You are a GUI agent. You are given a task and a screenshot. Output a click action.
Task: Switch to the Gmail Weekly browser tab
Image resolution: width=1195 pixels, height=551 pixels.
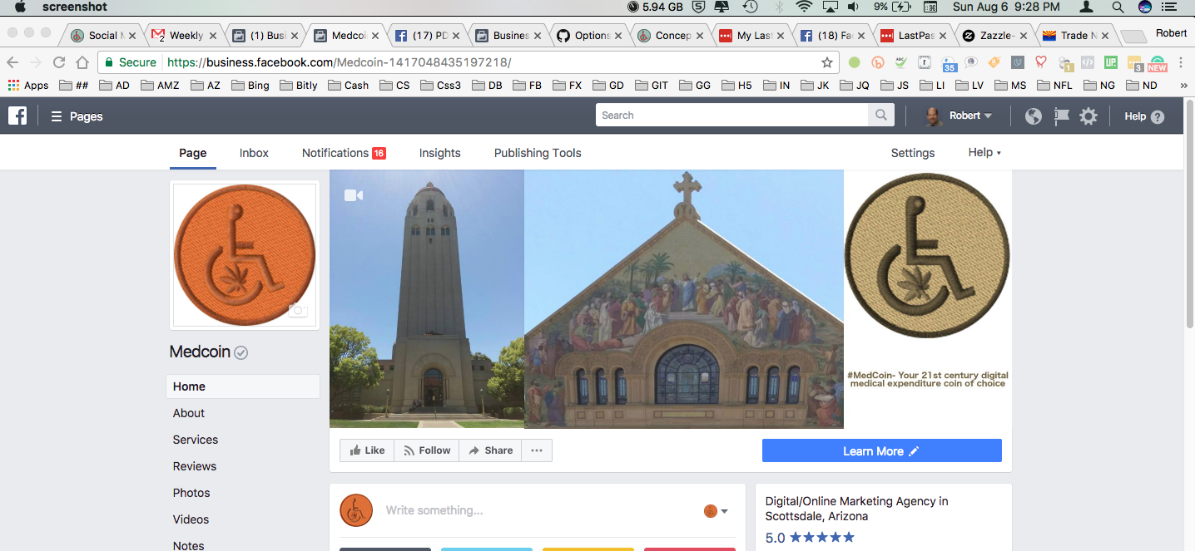tap(186, 36)
